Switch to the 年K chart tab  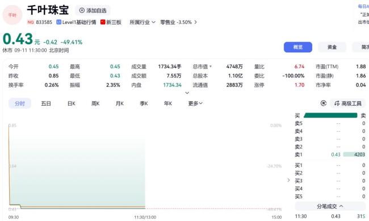(x=168, y=103)
